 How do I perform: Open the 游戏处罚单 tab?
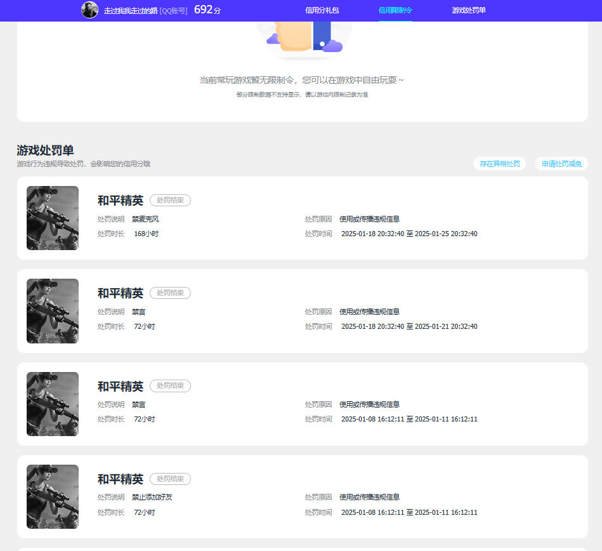point(469,10)
